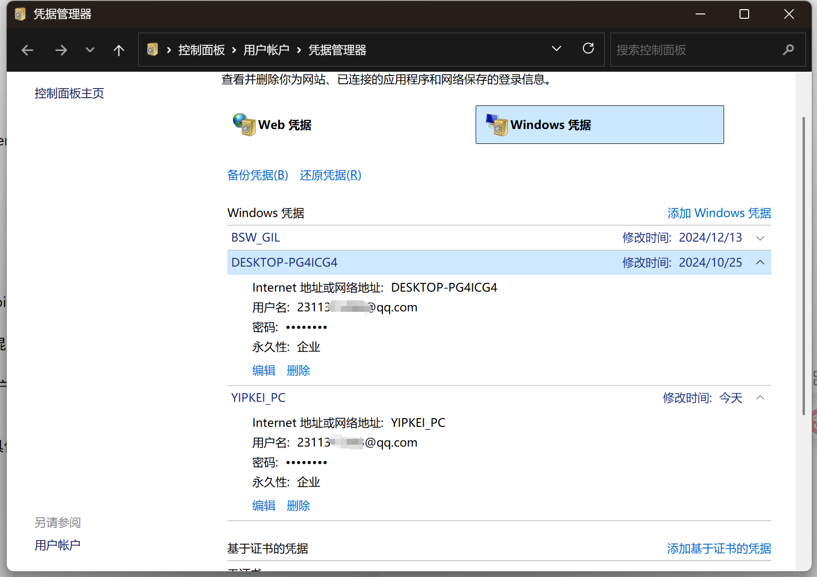Click the Credential Manager icon in breadcrumb bar
Image resolution: width=817 pixels, height=577 pixels.
tap(153, 50)
